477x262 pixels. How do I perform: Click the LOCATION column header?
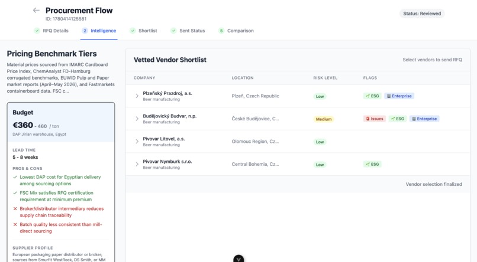[x=243, y=78]
